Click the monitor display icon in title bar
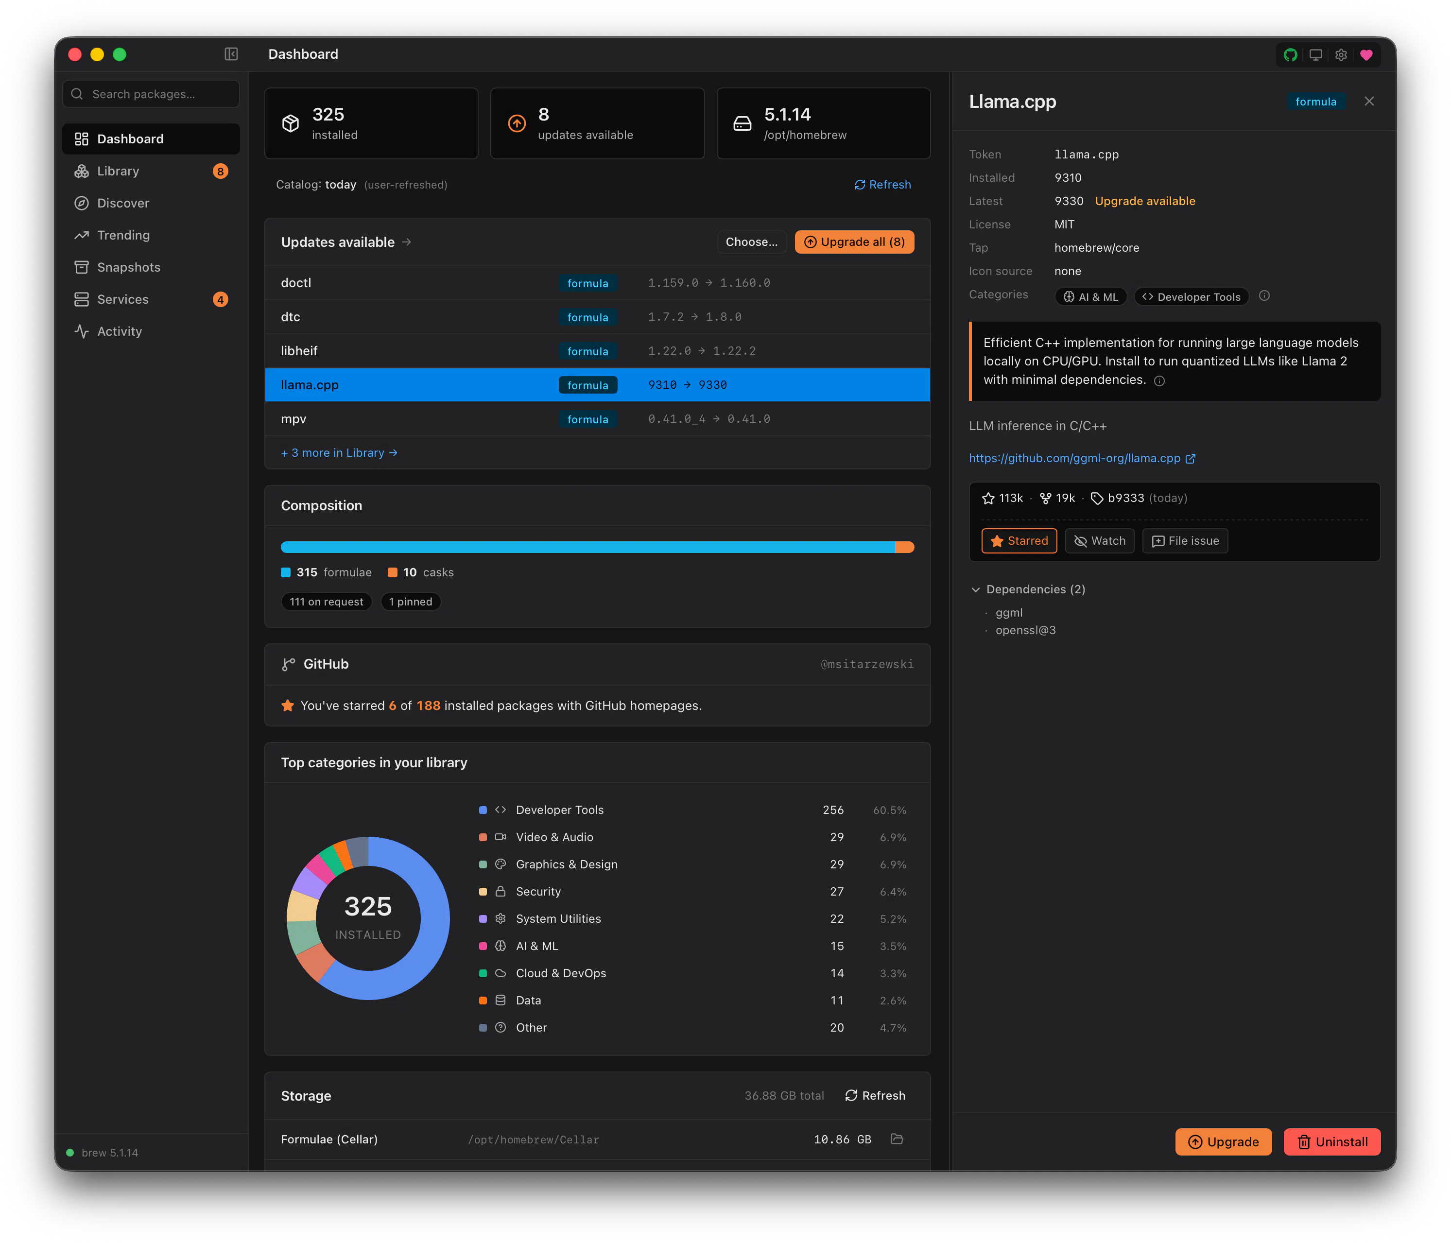The image size is (1451, 1243). tap(1316, 54)
